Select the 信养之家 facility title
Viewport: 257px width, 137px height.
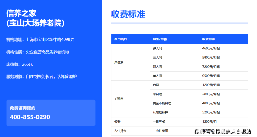click(x=21, y=13)
